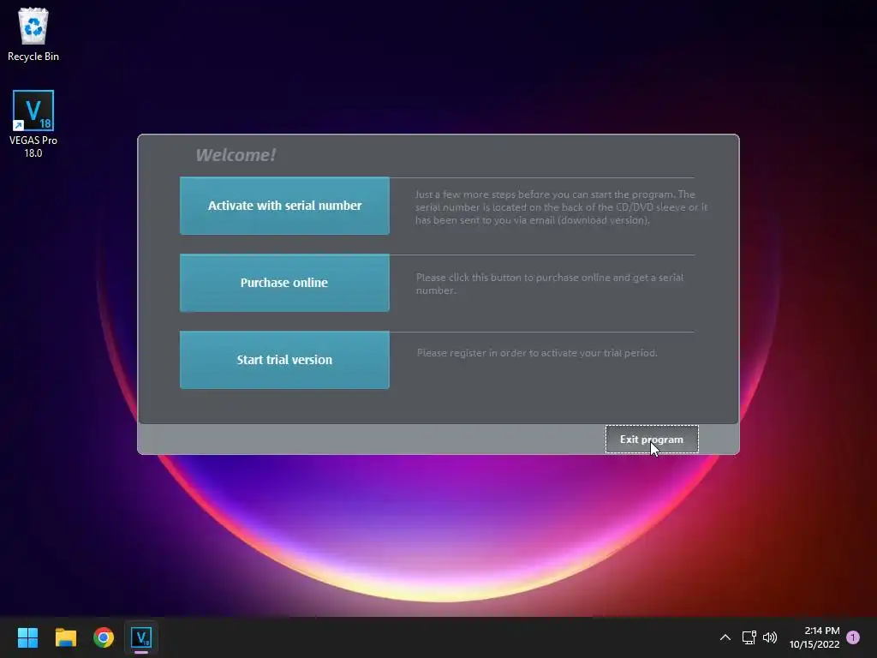Click the trial period registration text
This screenshot has height=658, width=877.
[x=537, y=352]
